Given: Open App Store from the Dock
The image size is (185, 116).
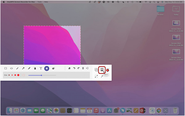Looking at the screenshot, I should (x=109, y=110).
